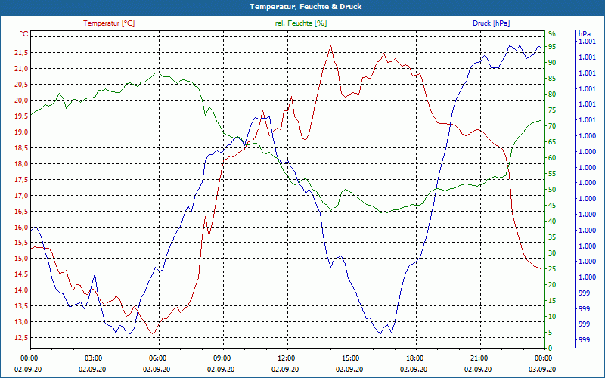
Task: Click the green '40' humidity axis tick
Action: pyautogui.click(x=552, y=222)
